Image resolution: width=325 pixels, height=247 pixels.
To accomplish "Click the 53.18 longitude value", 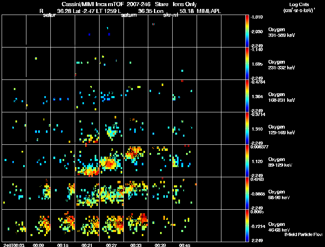I will (186, 11).
